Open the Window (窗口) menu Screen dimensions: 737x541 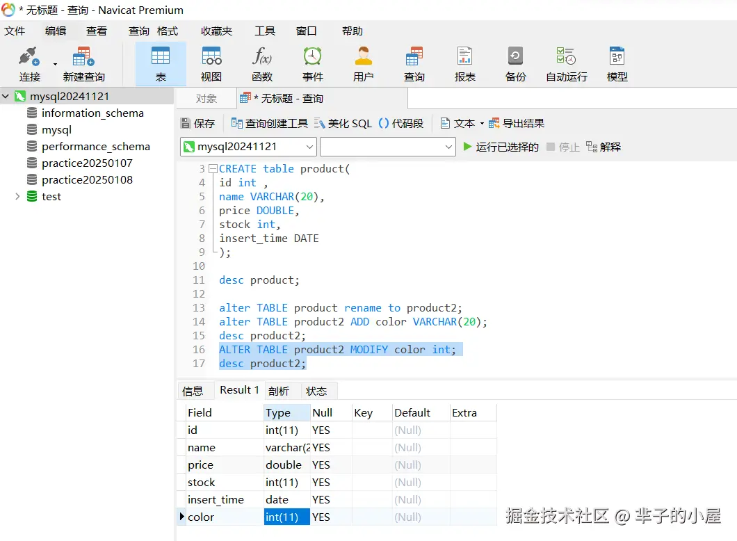pyautogui.click(x=306, y=31)
